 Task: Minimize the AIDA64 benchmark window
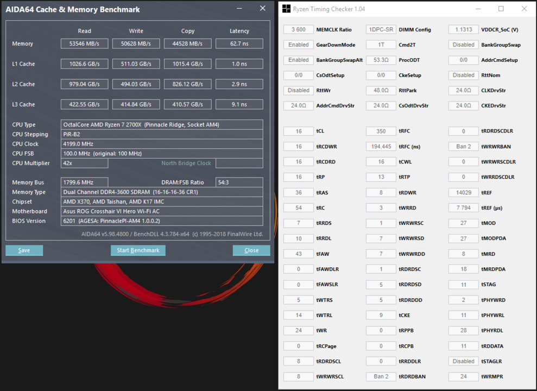239,9
